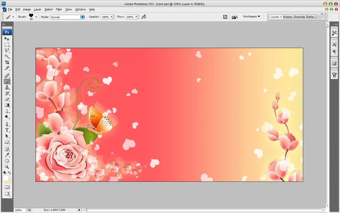This screenshot has height=213, width=340.
Task: Select the Clone Stamp tool
Action: pos(7,88)
